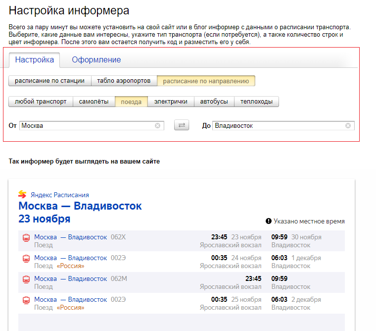The height and width of the screenshot is (331, 376).
Task: Click 'Настройка информера' page heading
Action: (x=69, y=10)
